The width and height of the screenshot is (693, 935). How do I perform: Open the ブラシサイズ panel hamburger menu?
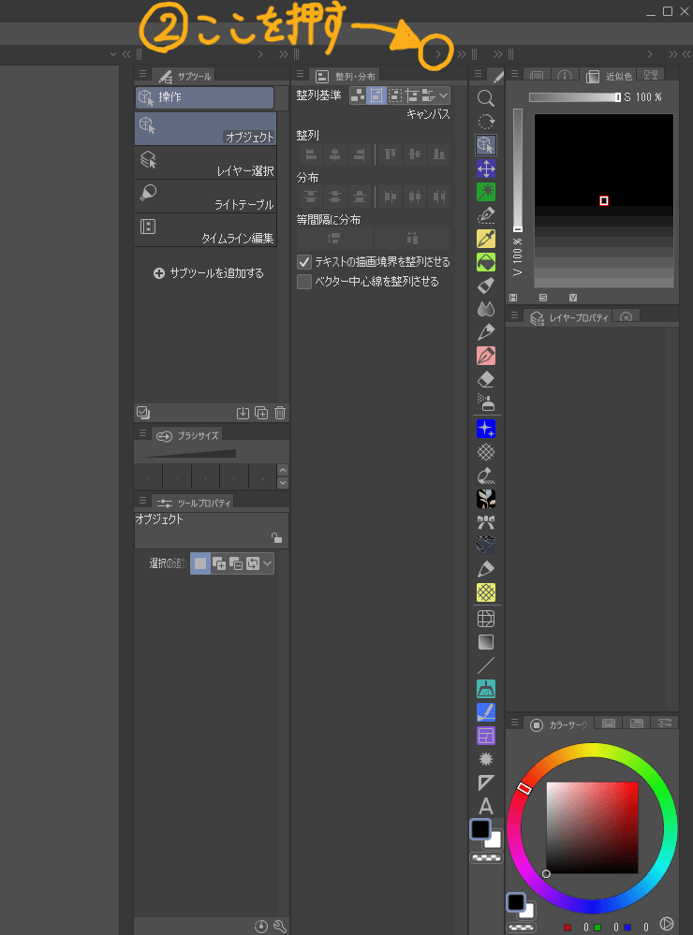pyautogui.click(x=142, y=433)
